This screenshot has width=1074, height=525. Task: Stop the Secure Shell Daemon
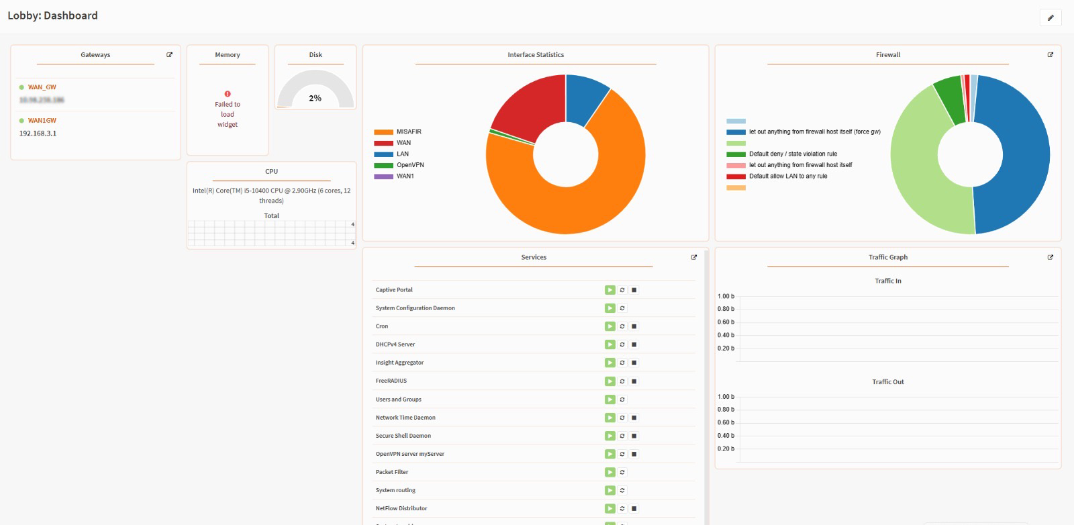[x=634, y=436]
